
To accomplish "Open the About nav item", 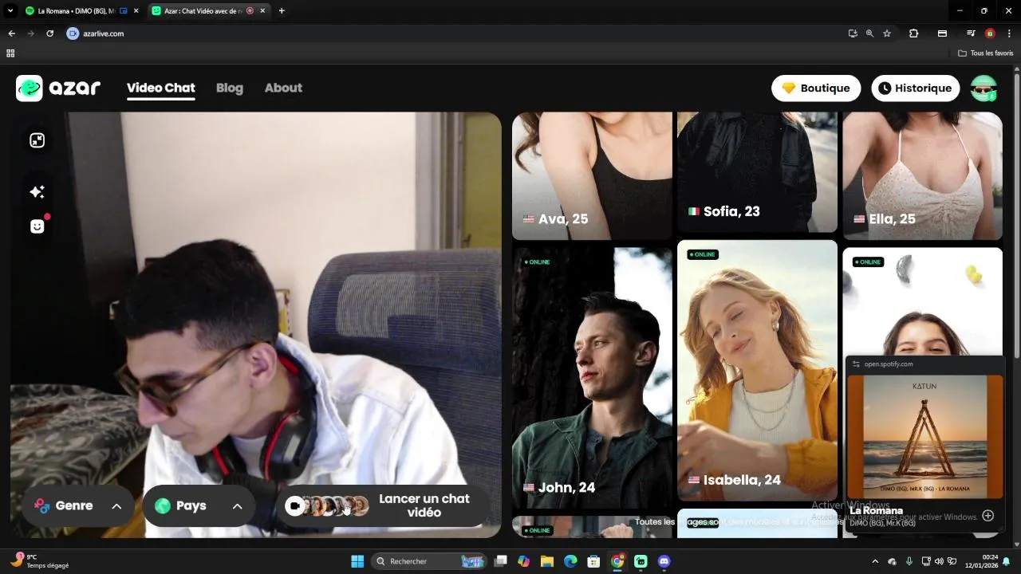I will [283, 88].
